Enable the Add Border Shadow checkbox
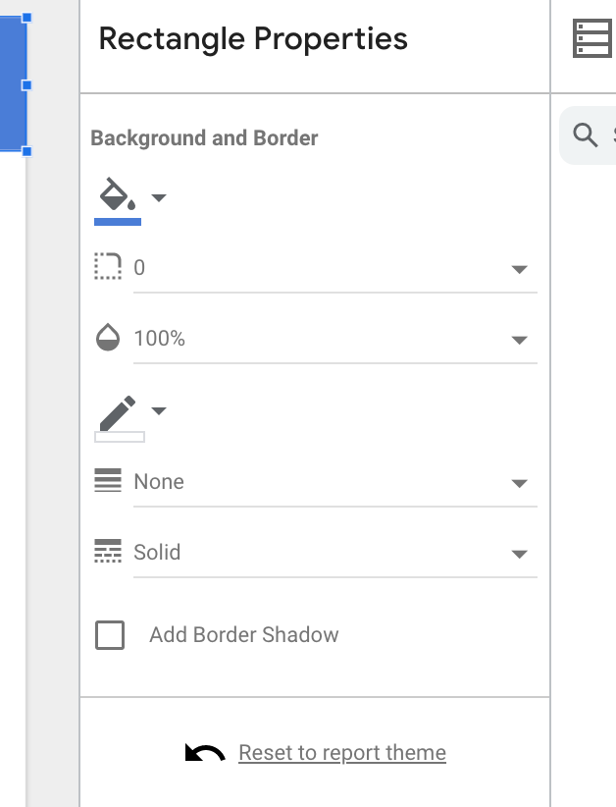 coord(110,634)
